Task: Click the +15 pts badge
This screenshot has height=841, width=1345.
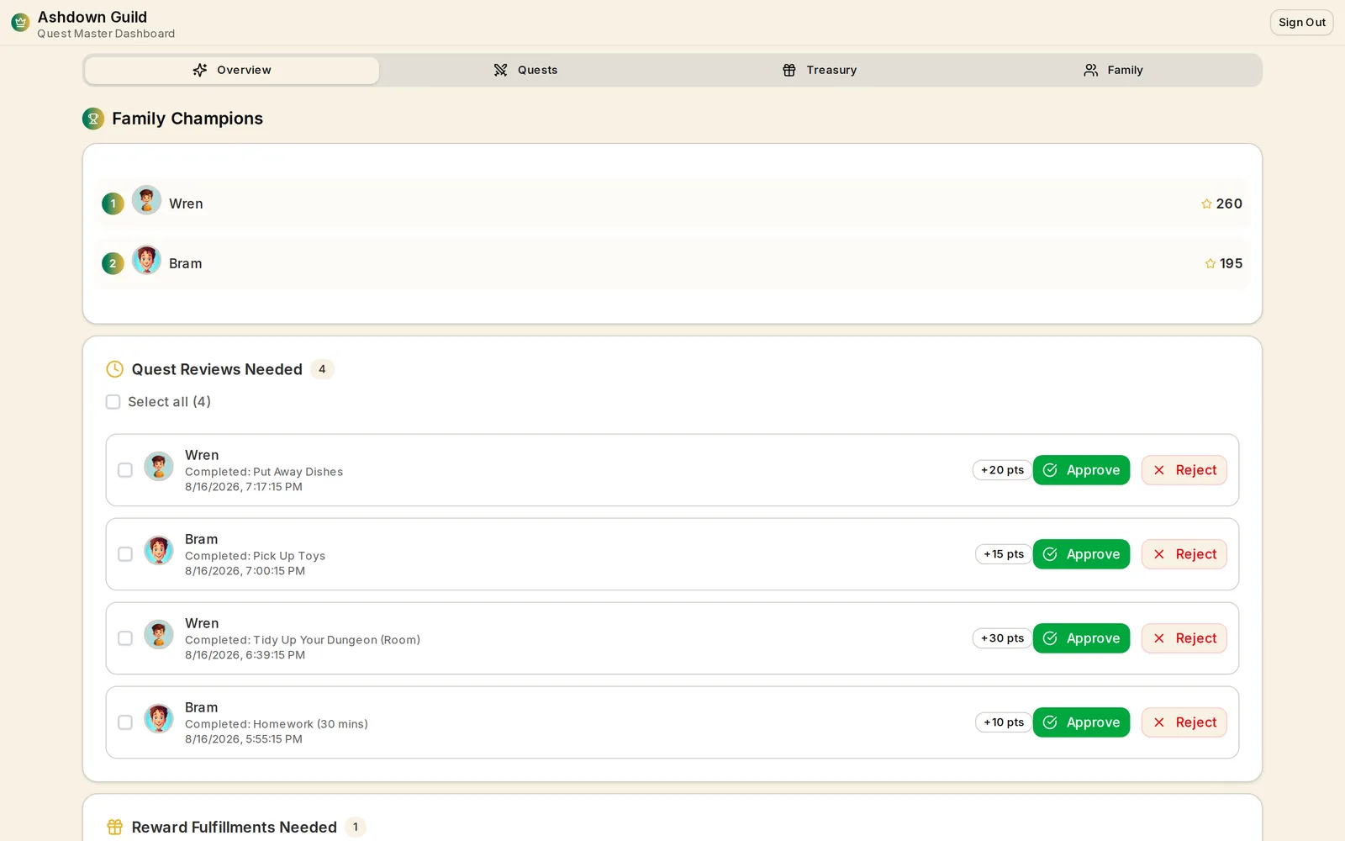Action: (1004, 554)
